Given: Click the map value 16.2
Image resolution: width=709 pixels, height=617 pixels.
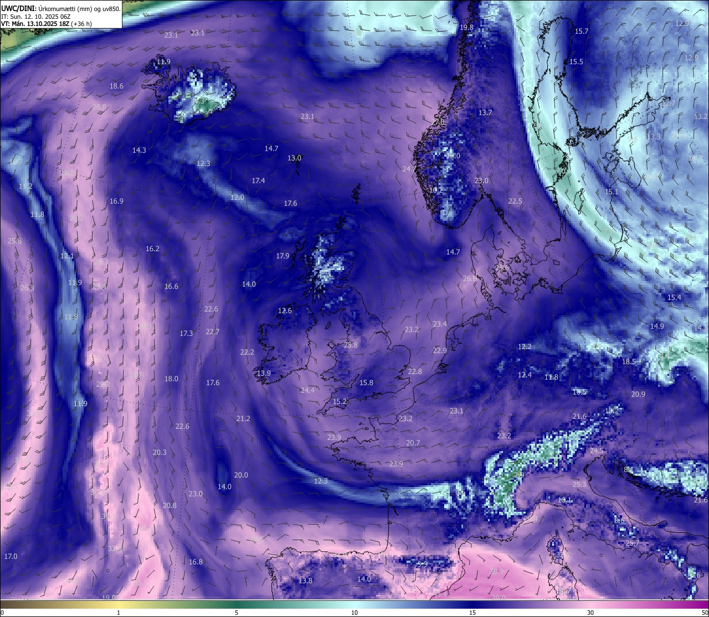Looking at the screenshot, I should [x=152, y=249].
